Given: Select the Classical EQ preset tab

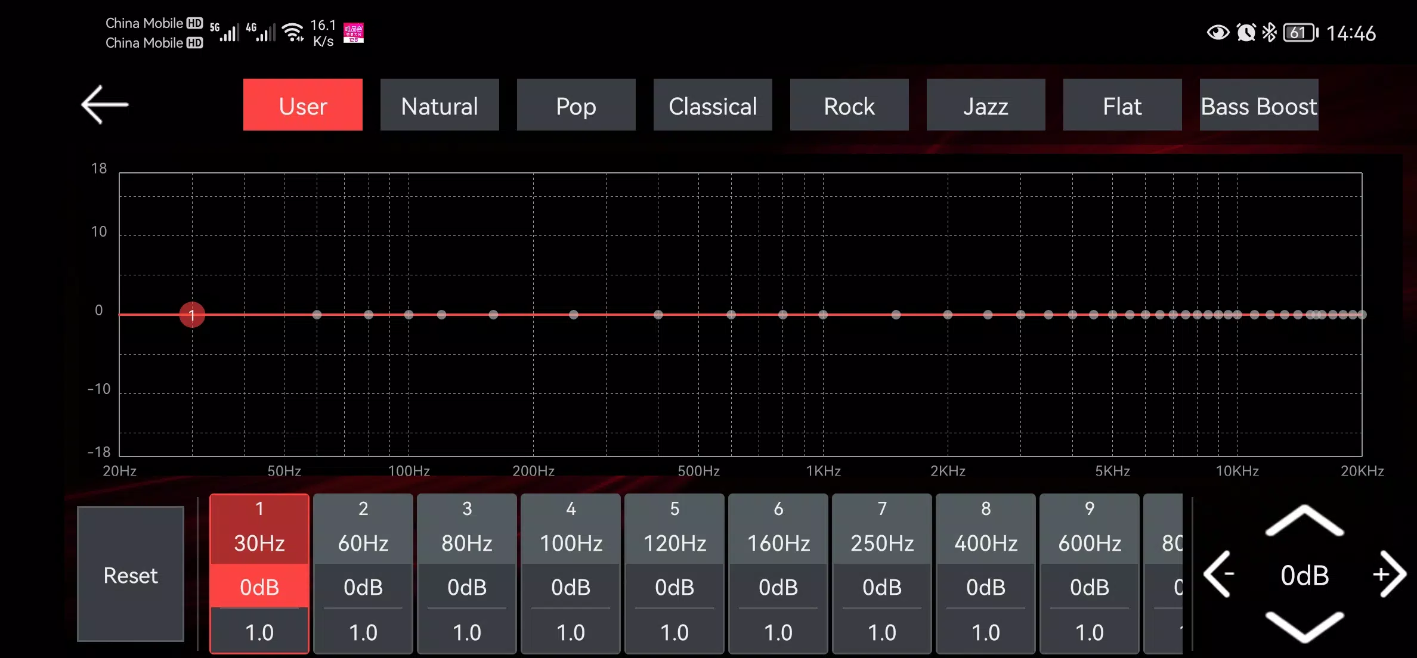Looking at the screenshot, I should [x=713, y=107].
